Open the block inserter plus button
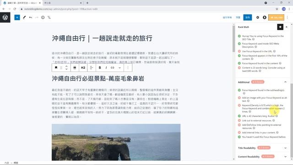Screen dimensions: 293x165 click(x=17, y=17)
